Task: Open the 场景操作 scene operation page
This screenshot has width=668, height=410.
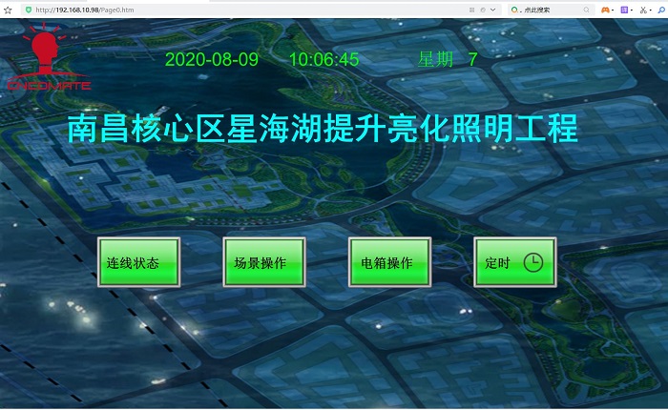Action: click(x=263, y=262)
